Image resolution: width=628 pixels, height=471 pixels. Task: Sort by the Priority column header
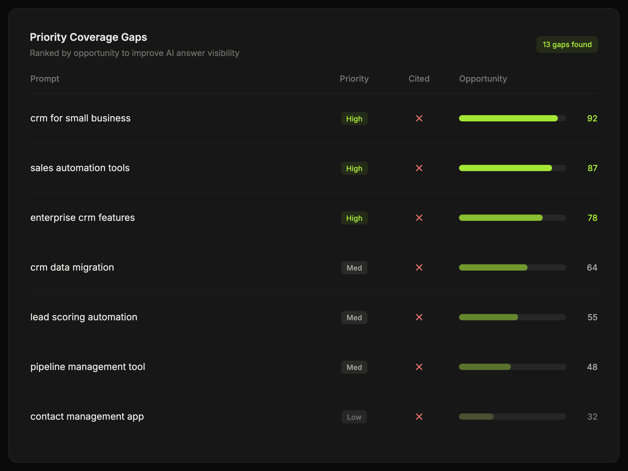pyautogui.click(x=354, y=79)
